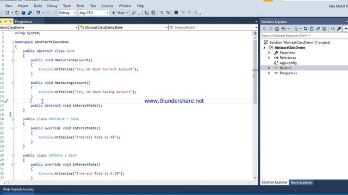348x195 pixels.
Task: Open the Project menu
Action: tap(23, 6)
